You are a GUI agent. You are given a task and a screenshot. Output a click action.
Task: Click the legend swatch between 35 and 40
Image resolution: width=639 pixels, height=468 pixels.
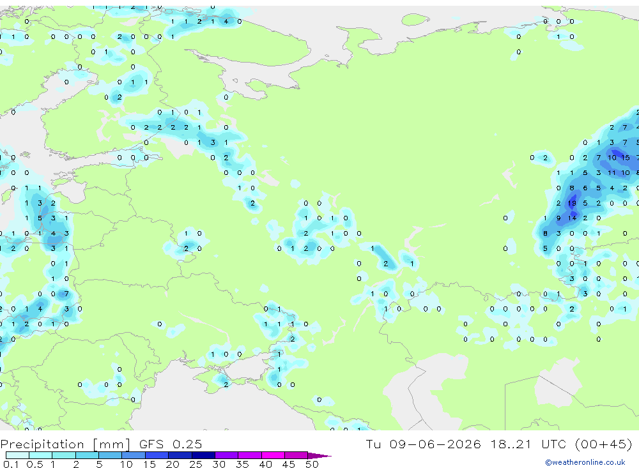[249, 455]
